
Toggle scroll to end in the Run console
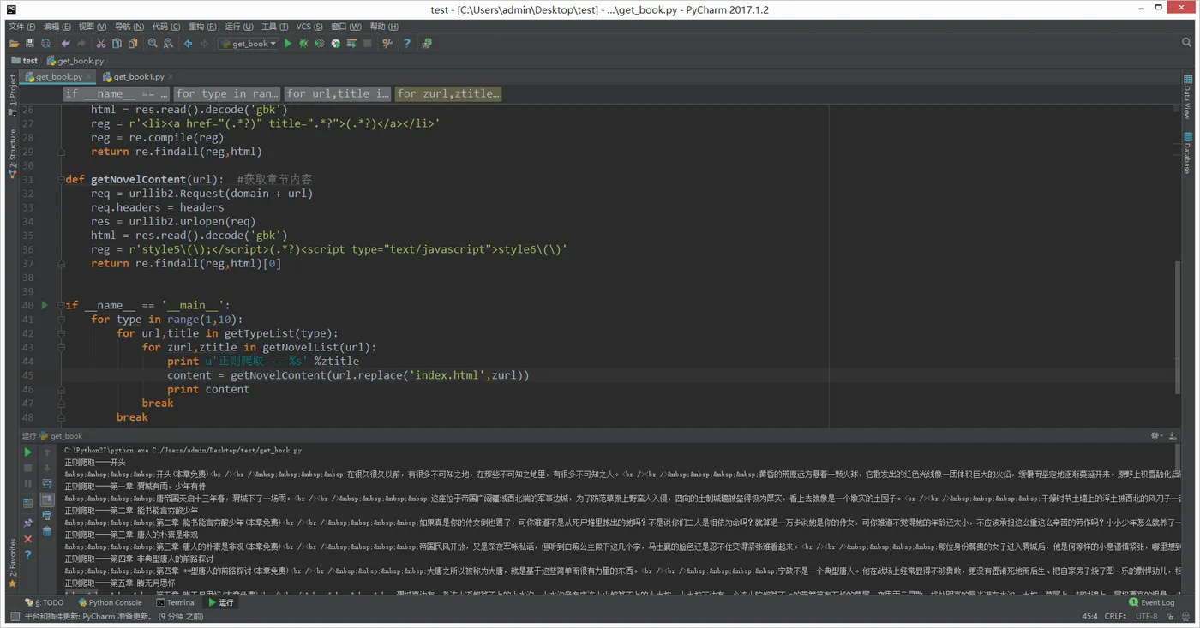click(x=47, y=500)
